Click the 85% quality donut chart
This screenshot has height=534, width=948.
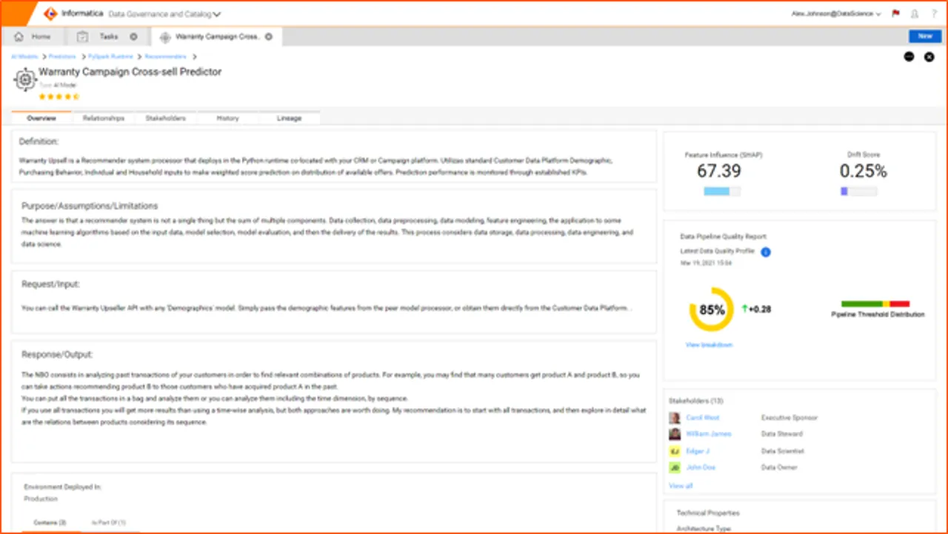712,309
